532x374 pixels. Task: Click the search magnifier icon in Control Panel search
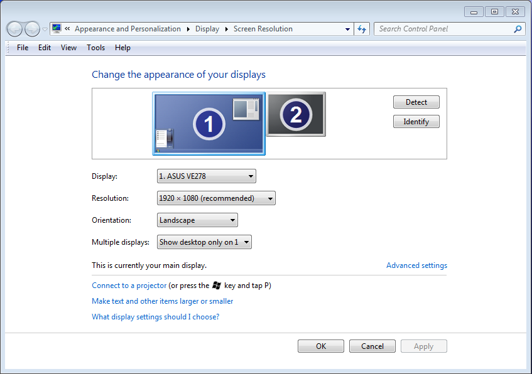click(x=517, y=29)
